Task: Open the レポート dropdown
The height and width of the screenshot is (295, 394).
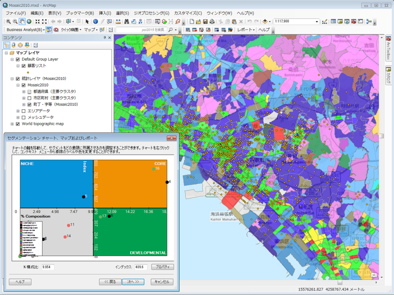Action: click(246, 30)
